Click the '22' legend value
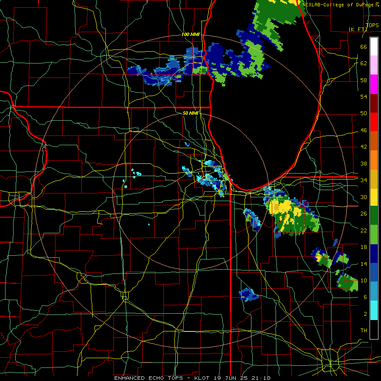Screen dimensions: 381x381 pos(364,230)
